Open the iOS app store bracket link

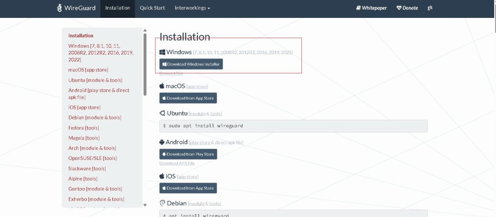click(187, 176)
